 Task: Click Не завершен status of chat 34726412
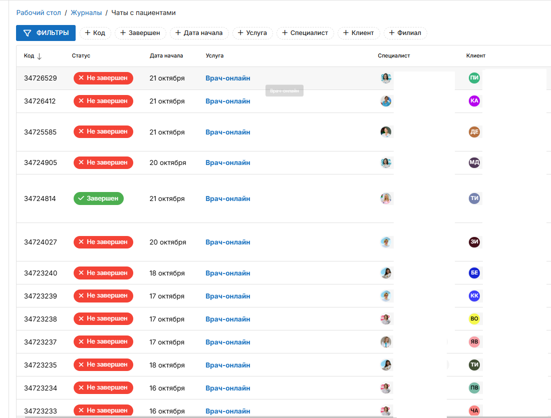tap(103, 101)
